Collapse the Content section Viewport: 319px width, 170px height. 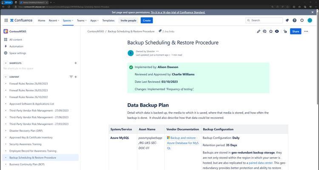coord(6,77)
